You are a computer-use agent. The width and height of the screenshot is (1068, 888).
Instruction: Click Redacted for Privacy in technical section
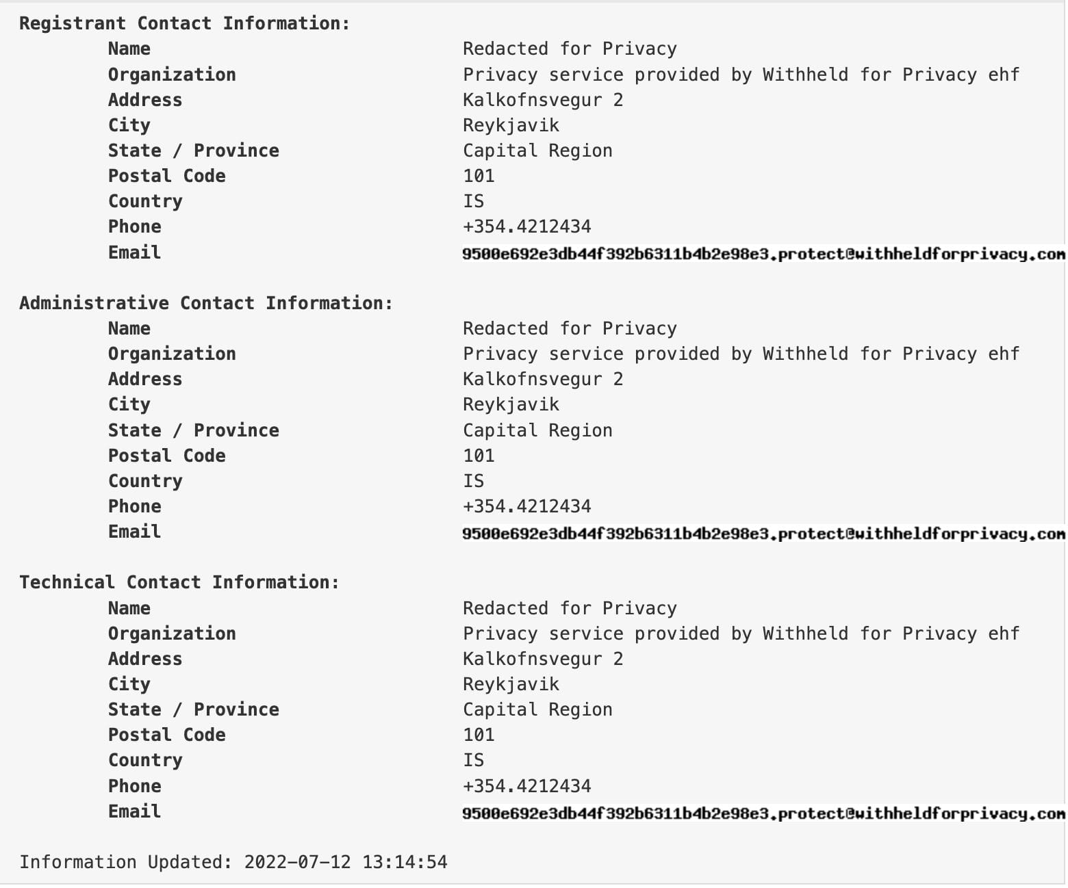pos(570,608)
